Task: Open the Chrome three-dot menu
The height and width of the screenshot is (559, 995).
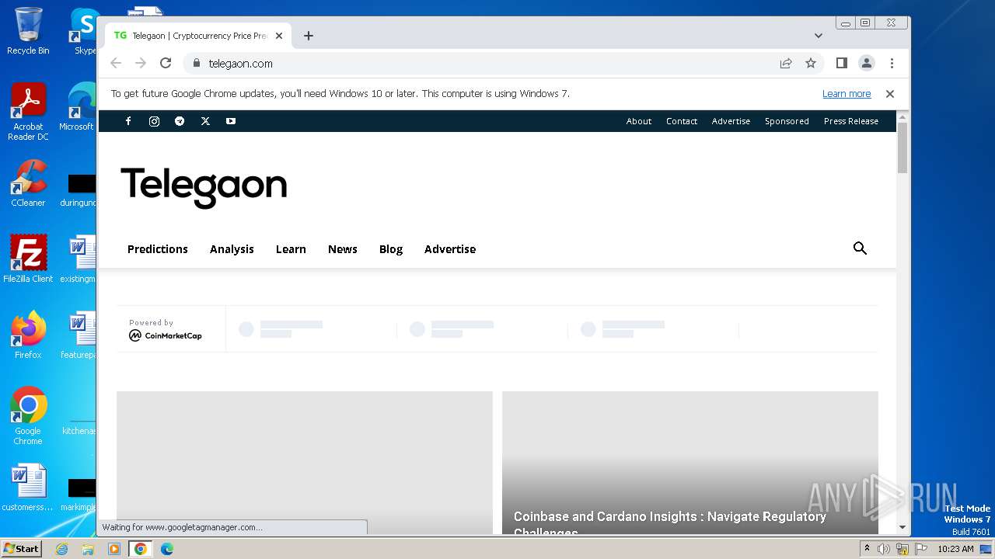Action: pyautogui.click(x=892, y=64)
